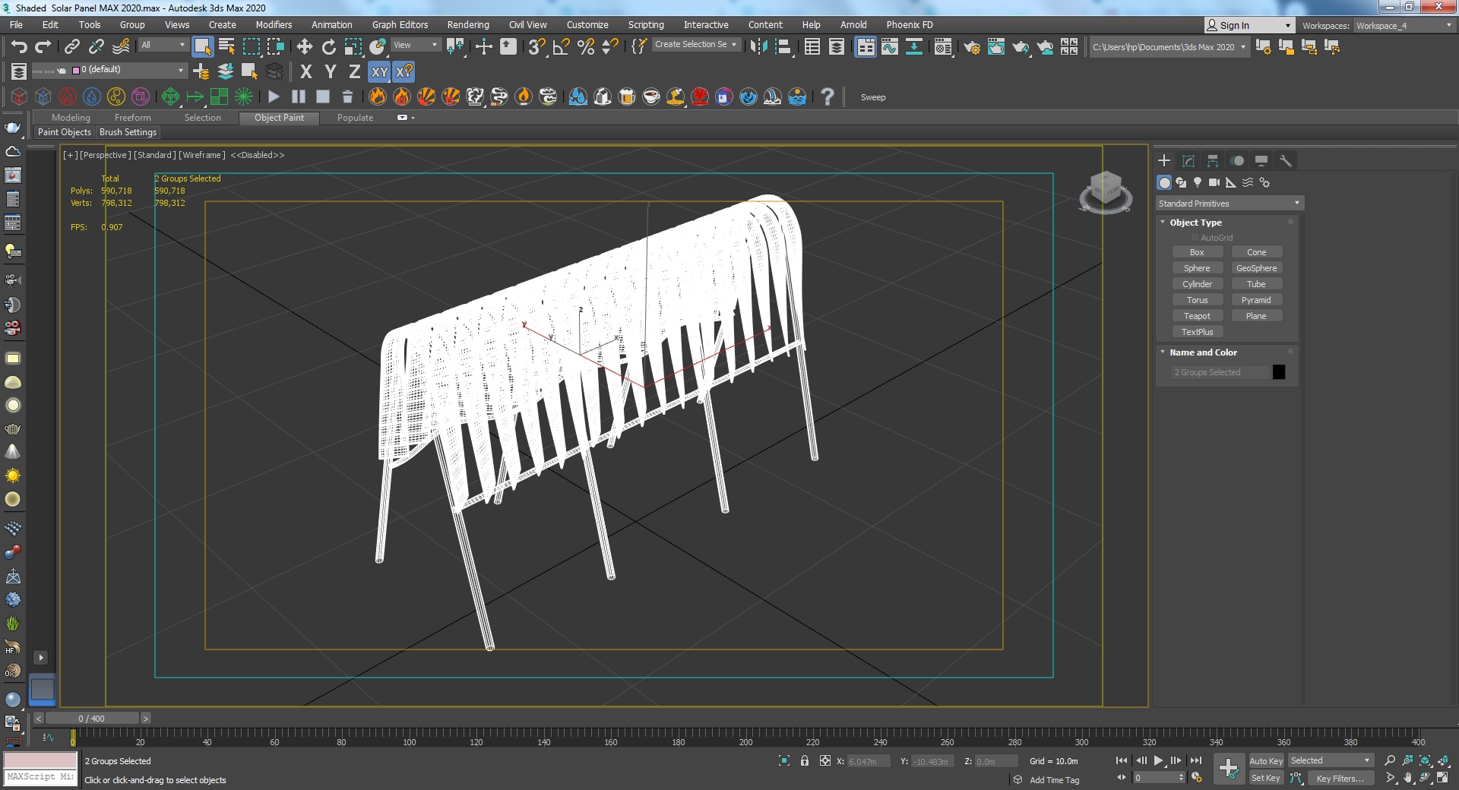Click the Key Filters... button
Image resolution: width=1459 pixels, height=790 pixels.
coord(1340,778)
